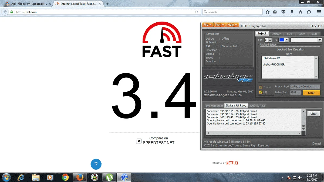
Task: Click the Proxy : Port field
Action: (305, 87)
